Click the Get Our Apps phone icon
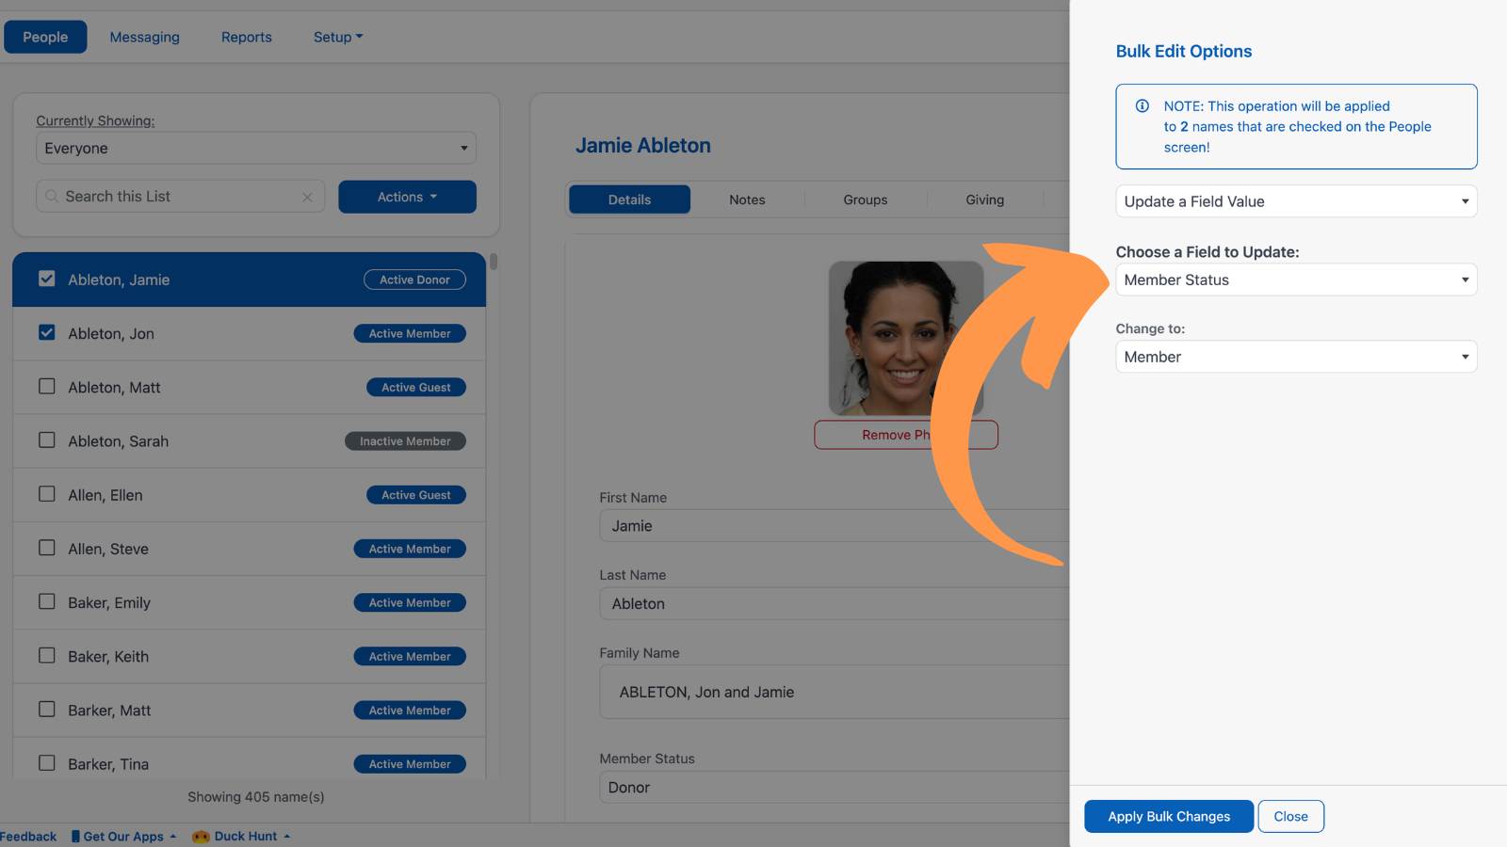Screen dimensions: 1507x847 coord(75,837)
